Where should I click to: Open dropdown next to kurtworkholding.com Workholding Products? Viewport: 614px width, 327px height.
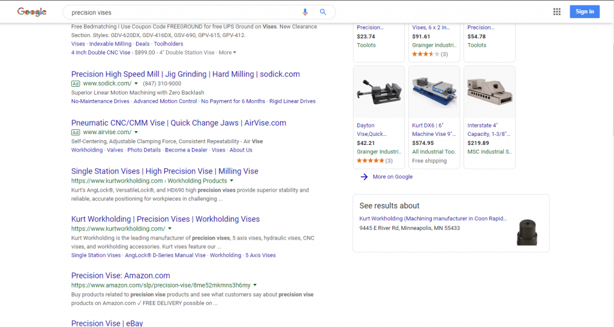pyautogui.click(x=231, y=181)
